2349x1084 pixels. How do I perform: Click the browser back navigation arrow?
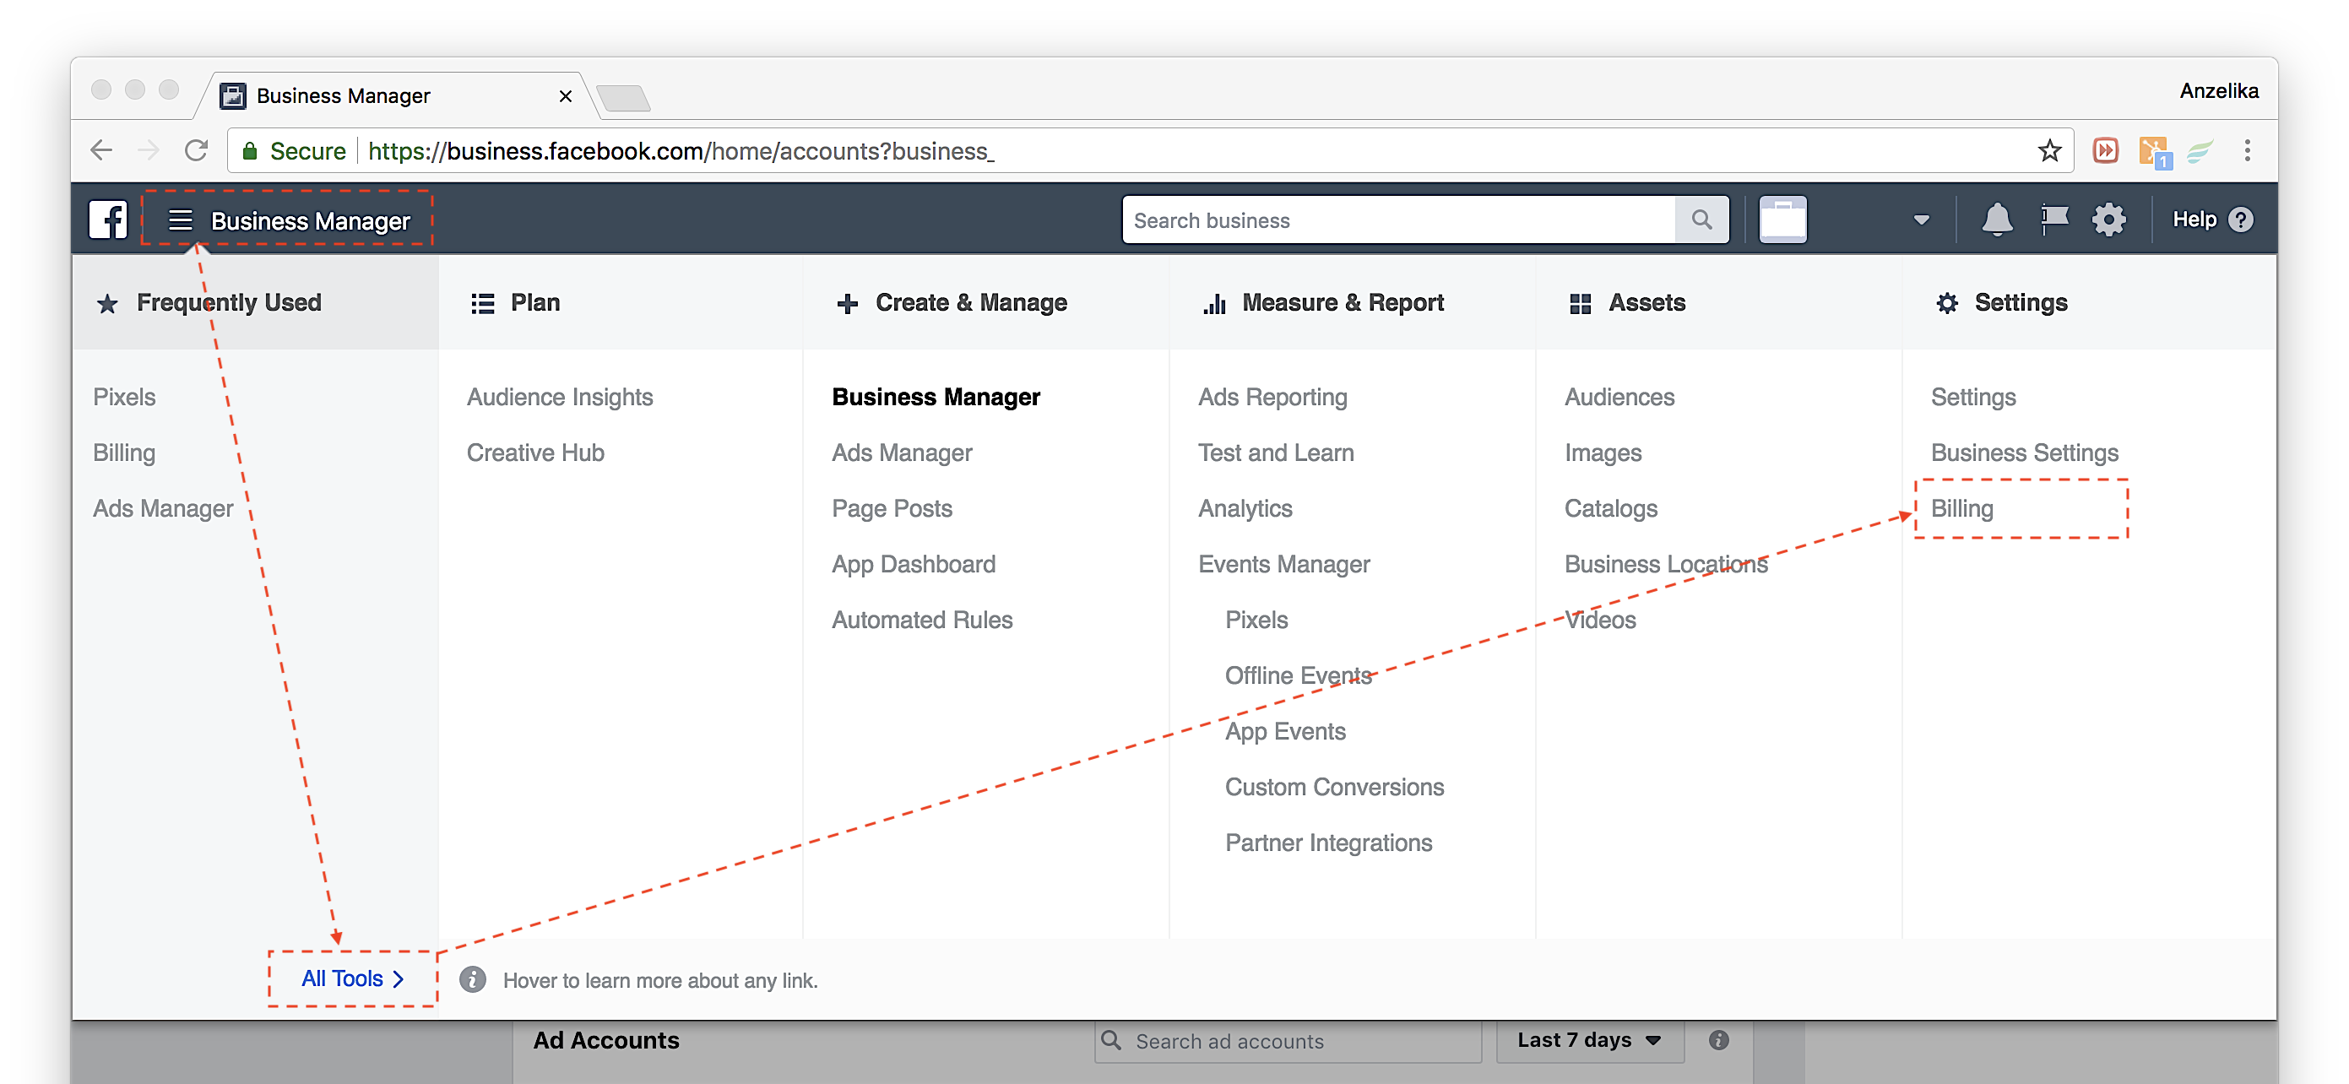[102, 149]
